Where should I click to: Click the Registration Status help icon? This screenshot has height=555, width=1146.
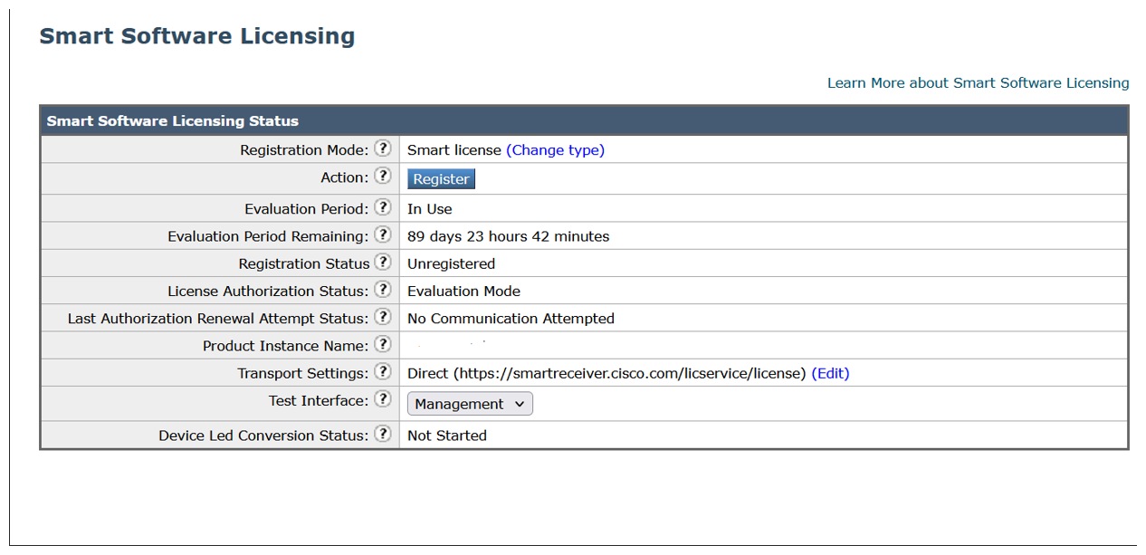coord(382,263)
